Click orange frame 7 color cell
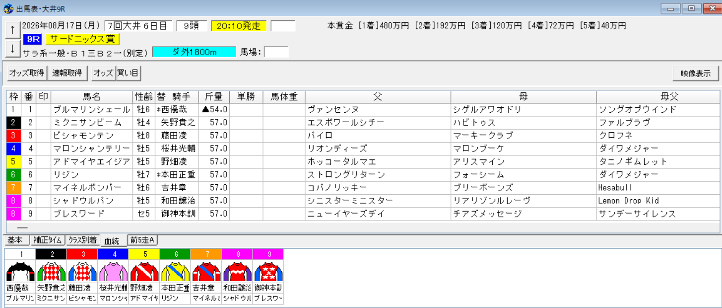 tap(13, 188)
